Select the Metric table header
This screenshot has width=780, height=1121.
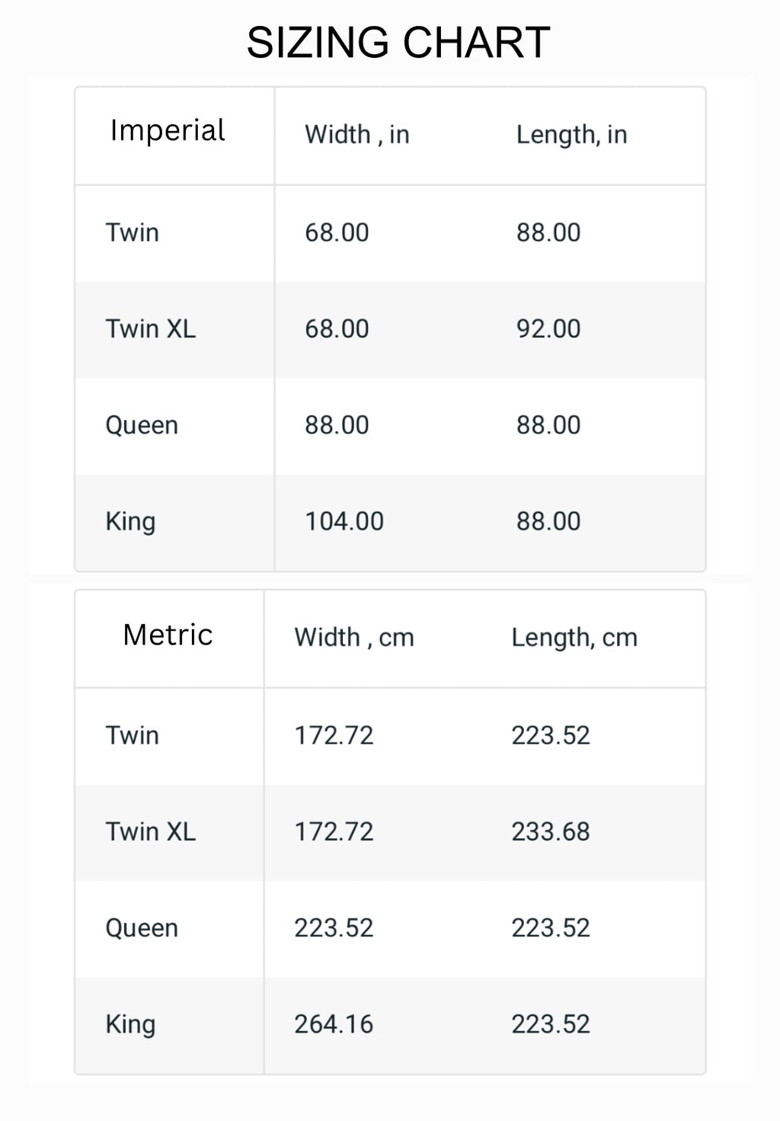pos(168,635)
